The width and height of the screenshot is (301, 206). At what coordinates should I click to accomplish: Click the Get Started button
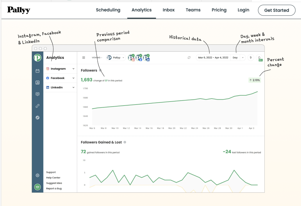tap(276, 10)
